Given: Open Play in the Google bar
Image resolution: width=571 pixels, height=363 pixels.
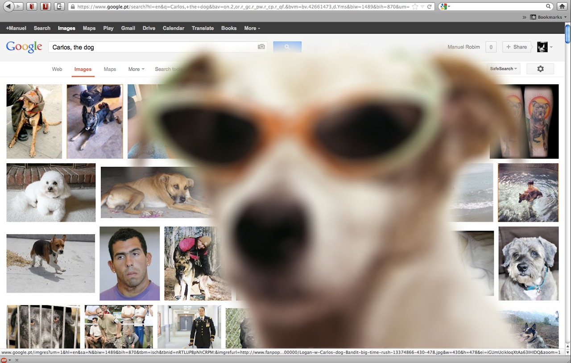Looking at the screenshot, I should click(x=108, y=28).
